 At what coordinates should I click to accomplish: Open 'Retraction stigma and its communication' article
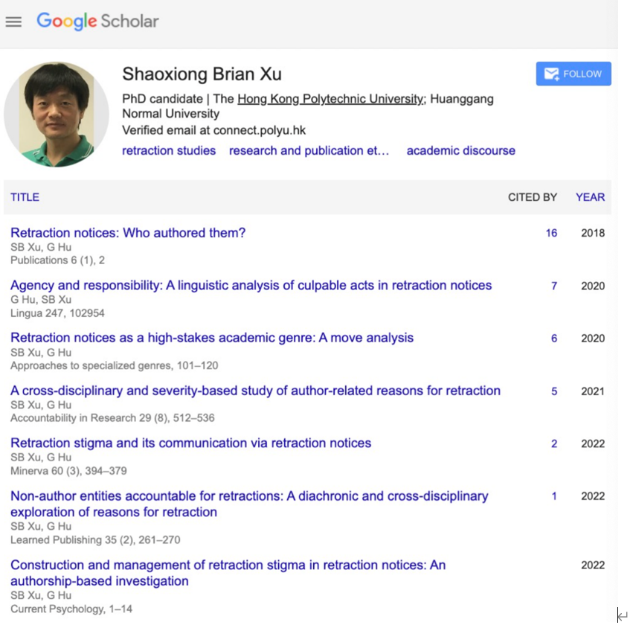190,443
